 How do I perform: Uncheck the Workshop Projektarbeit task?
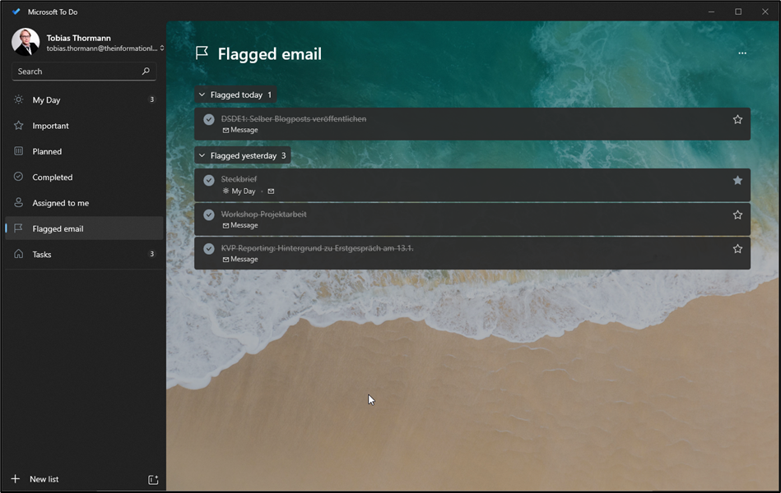[x=209, y=214]
